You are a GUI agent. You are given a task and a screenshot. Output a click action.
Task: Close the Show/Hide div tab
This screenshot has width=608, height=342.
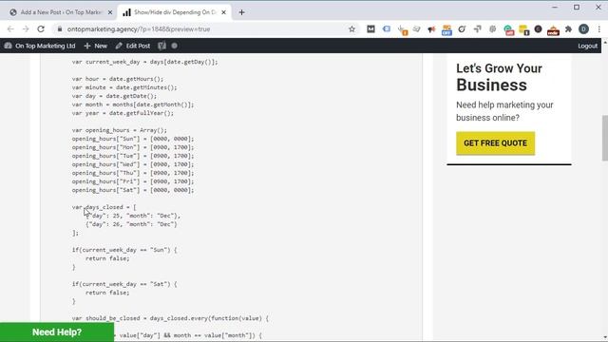click(x=224, y=12)
